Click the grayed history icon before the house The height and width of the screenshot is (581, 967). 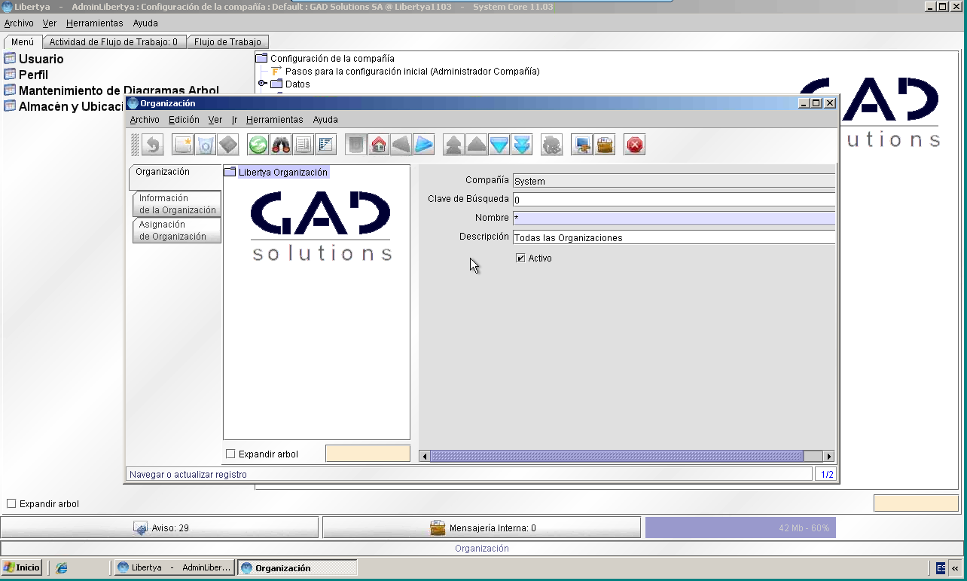coord(356,144)
